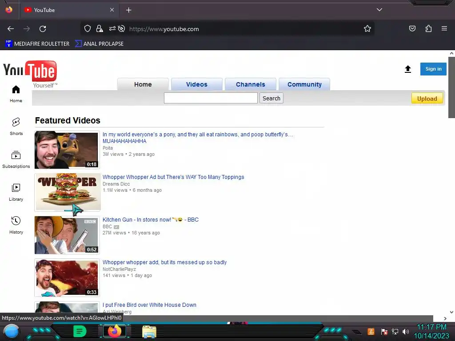Switch to the Videos tab
Image resolution: width=455 pixels, height=341 pixels.
[x=197, y=84]
